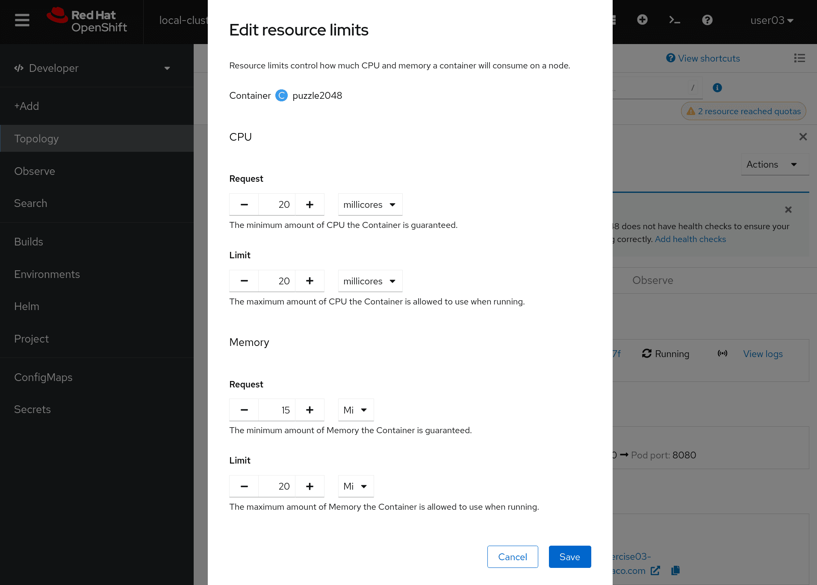This screenshot has height=585, width=817.
Task: Increase CPU request with plus button
Action: coord(310,205)
